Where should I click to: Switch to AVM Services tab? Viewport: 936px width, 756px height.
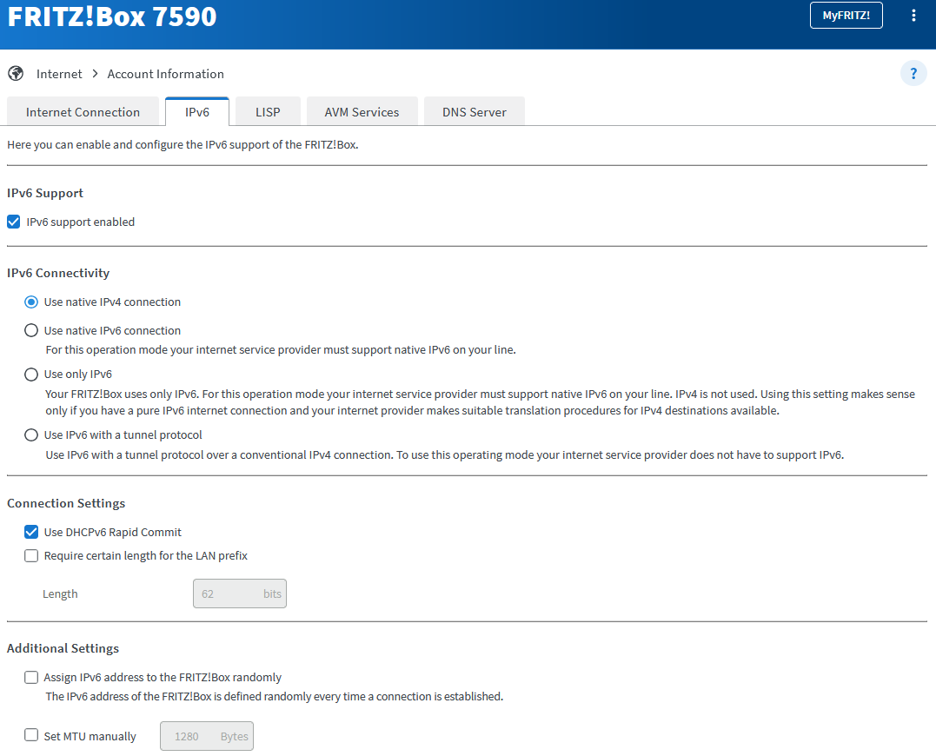coord(362,111)
